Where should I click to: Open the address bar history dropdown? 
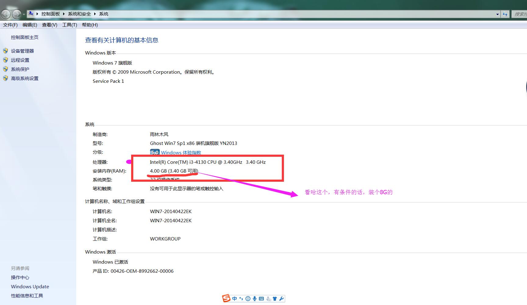(x=497, y=14)
